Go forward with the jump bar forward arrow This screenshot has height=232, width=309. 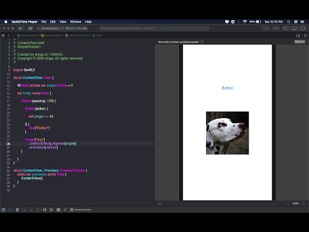[x=14, y=35]
